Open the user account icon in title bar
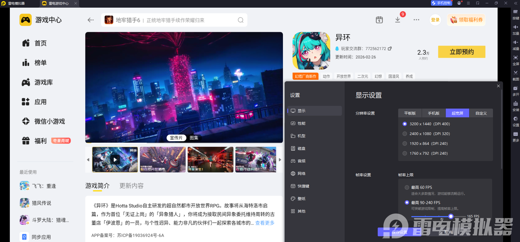The width and height of the screenshot is (520, 242). pyautogui.click(x=459, y=3)
